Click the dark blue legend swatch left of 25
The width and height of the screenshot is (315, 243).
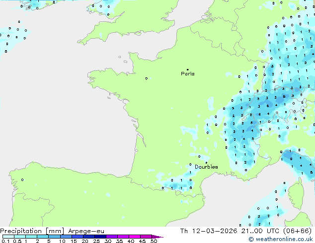[x=89, y=237]
